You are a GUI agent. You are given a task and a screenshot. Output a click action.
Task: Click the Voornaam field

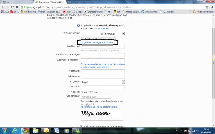[x=103, y=71]
